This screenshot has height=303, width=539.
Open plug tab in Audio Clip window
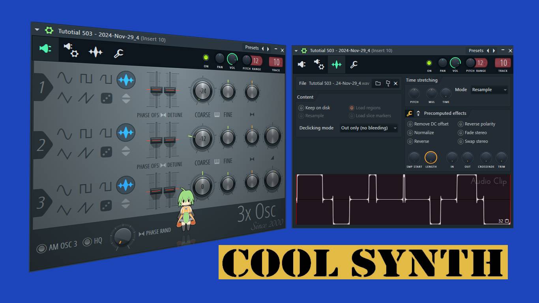pyautogui.click(x=302, y=64)
